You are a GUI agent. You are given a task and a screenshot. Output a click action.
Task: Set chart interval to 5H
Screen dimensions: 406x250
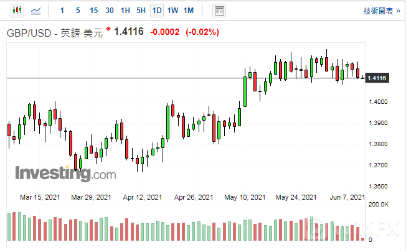coord(141,11)
